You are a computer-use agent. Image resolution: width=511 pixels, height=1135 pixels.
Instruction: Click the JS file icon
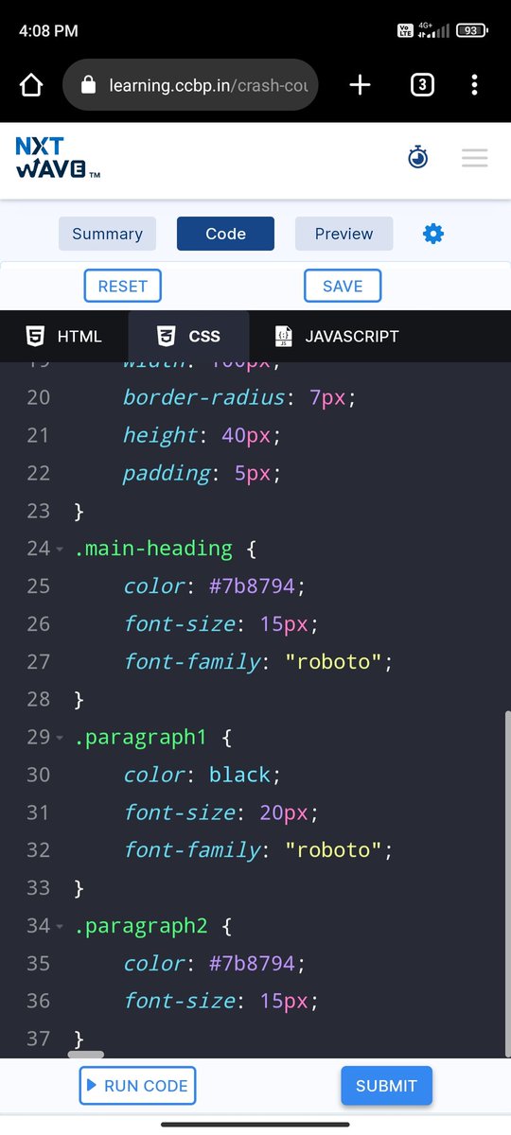(283, 336)
